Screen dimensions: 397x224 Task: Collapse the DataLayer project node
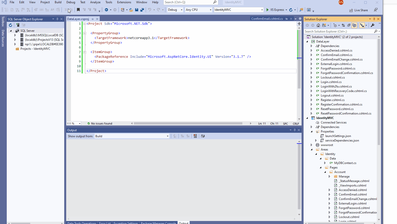pyautogui.click(x=307, y=41)
